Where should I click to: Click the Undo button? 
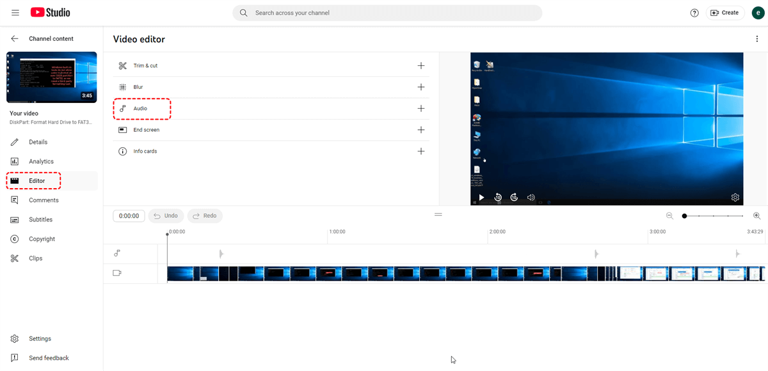tap(166, 216)
